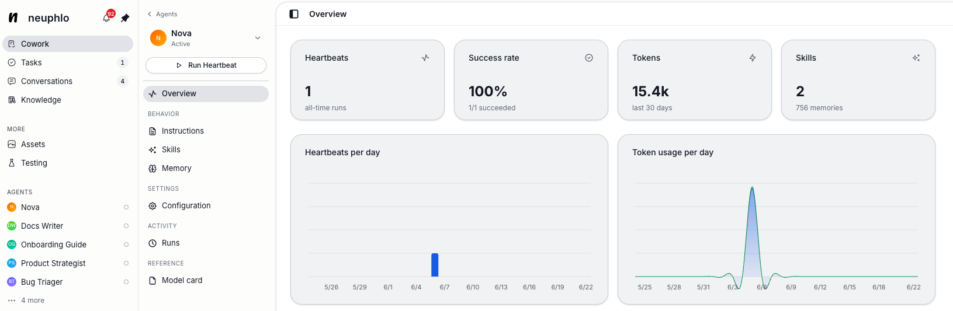Click the checkmark icon on Success rate card
Screen dimensions: 953x311
[x=589, y=58]
